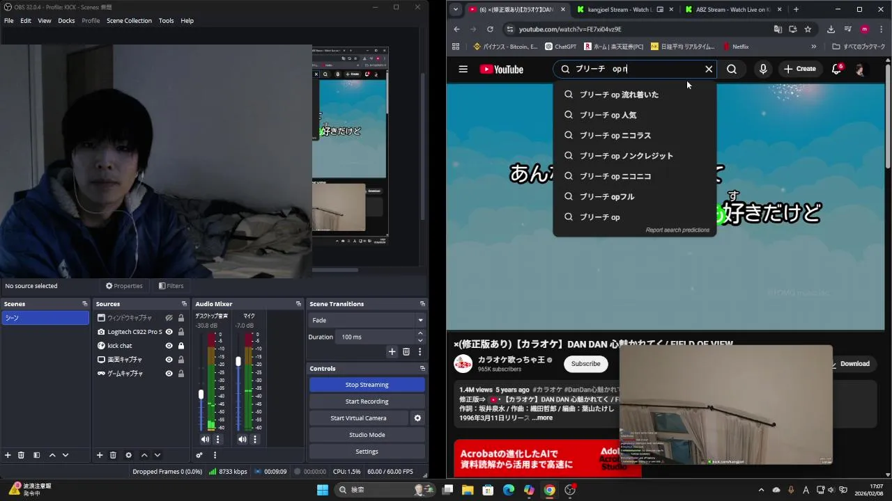Screen dimensions: 892x501
Task: Open source properties gear in Sources toolbar
Action: pyautogui.click(x=128, y=455)
